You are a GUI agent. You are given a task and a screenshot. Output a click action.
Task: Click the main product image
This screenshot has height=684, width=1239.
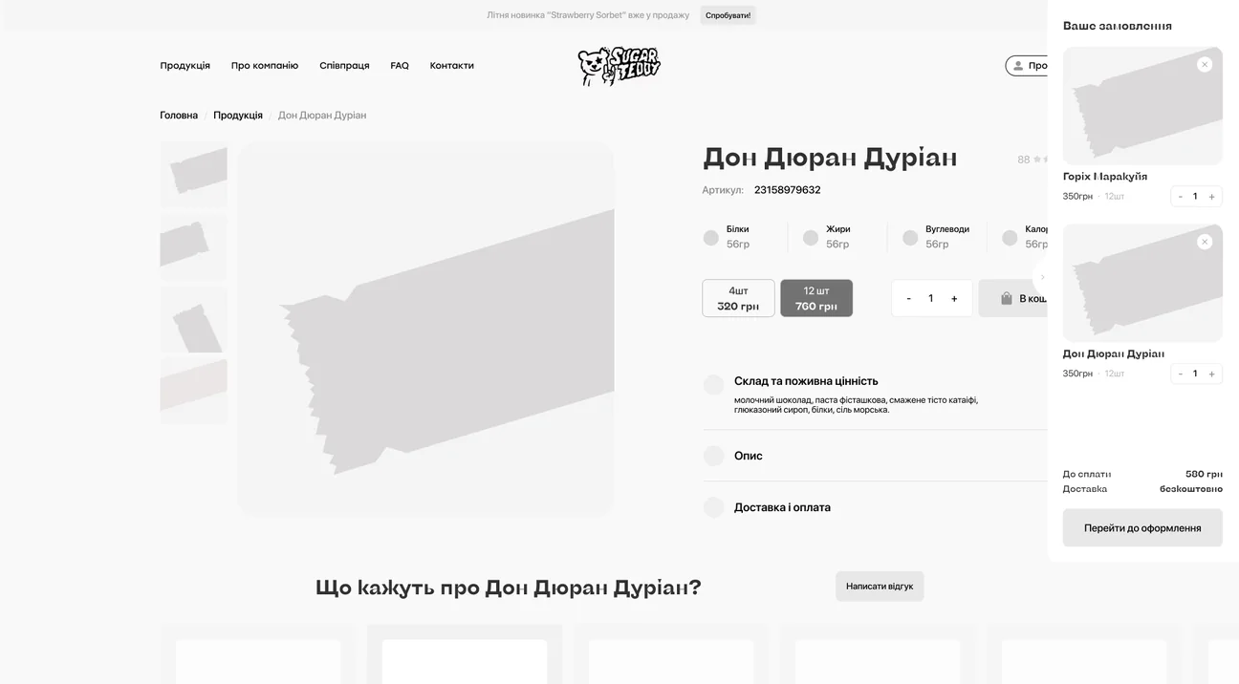point(425,330)
